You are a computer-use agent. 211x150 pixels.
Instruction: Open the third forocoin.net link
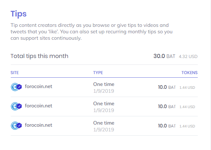(x=39, y=125)
